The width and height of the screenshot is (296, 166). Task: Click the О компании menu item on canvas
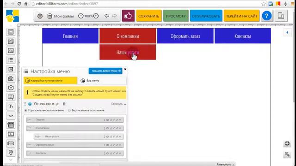coord(128,36)
